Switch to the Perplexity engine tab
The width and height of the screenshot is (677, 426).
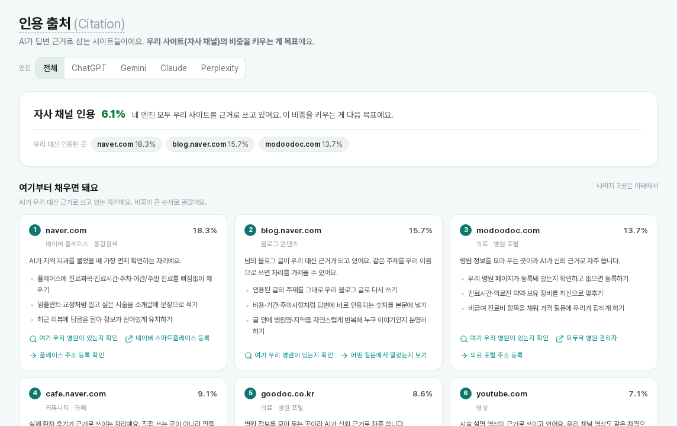tap(220, 68)
